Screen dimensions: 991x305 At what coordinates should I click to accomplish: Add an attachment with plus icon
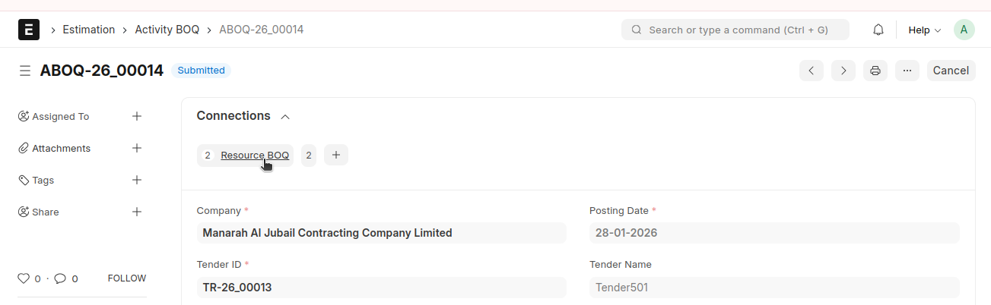click(x=137, y=148)
